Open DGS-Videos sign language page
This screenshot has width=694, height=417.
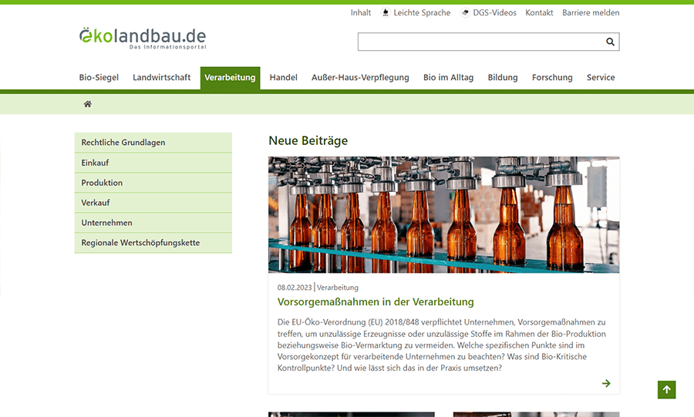pyautogui.click(x=489, y=13)
